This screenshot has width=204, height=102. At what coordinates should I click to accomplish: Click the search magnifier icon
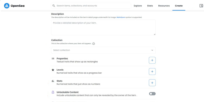tap(54, 6)
